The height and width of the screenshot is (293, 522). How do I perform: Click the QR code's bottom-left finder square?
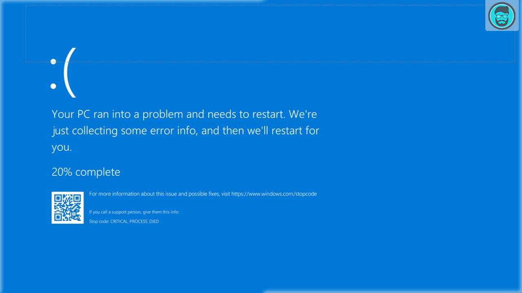[x=58, y=217]
